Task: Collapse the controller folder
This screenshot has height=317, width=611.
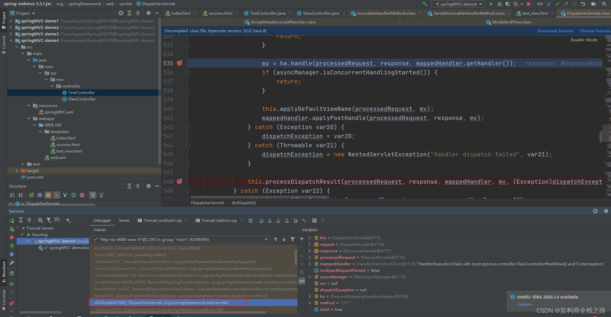Action: pyautogui.click(x=52, y=86)
